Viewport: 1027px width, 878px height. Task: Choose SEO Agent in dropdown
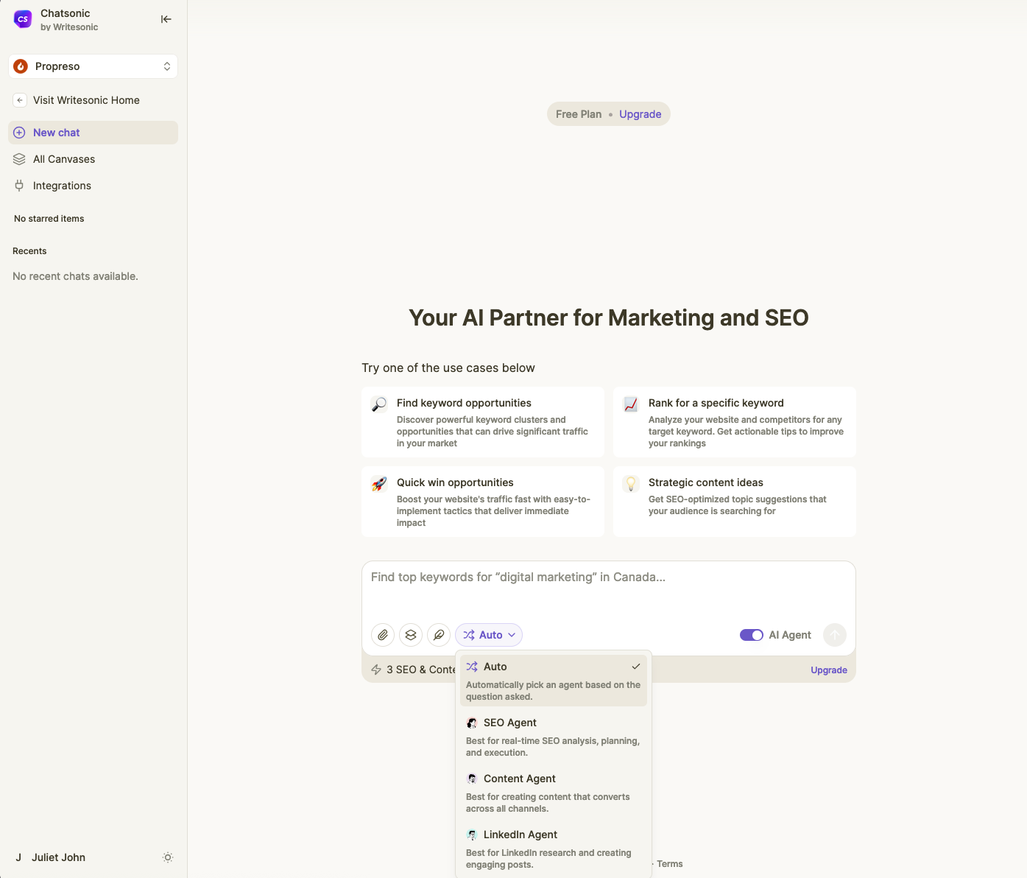click(x=554, y=737)
